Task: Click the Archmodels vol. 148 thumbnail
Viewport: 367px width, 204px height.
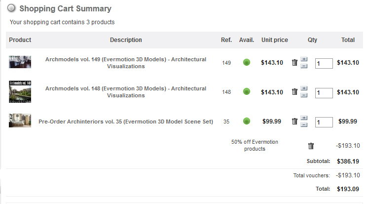Action: [20, 92]
